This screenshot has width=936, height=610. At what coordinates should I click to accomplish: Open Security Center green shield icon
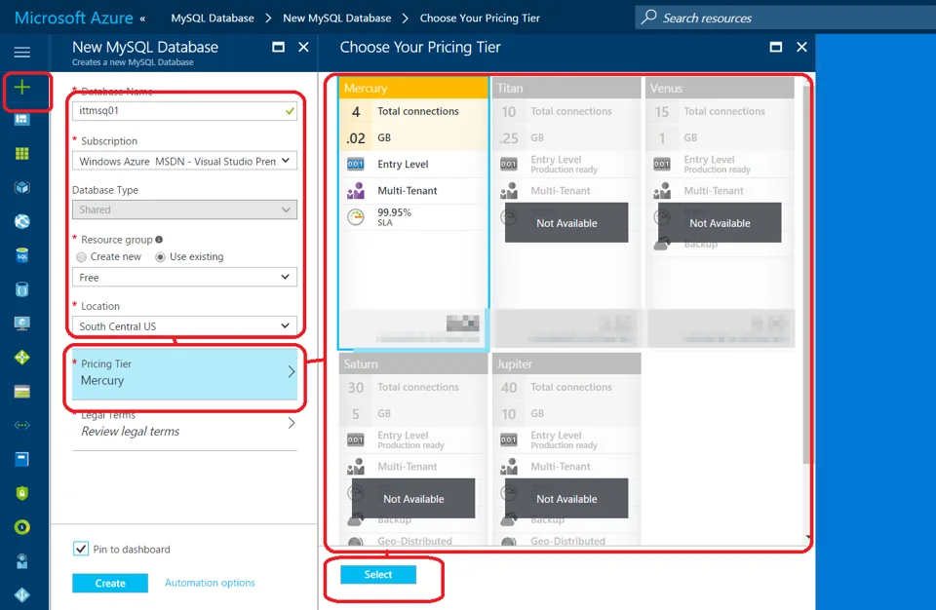pyautogui.click(x=22, y=493)
